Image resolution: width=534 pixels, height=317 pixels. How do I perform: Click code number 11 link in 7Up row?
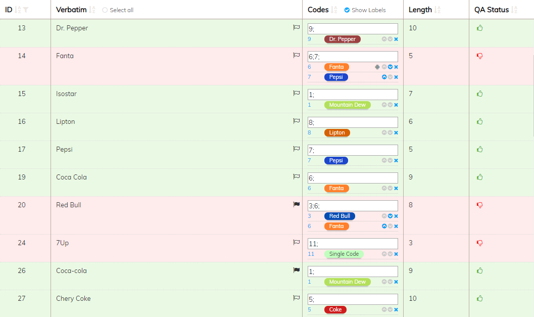point(311,254)
